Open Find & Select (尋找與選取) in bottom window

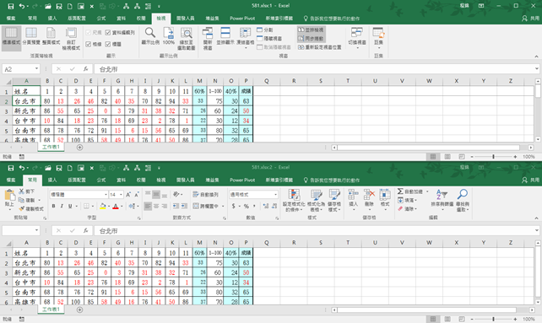coord(463,201)
